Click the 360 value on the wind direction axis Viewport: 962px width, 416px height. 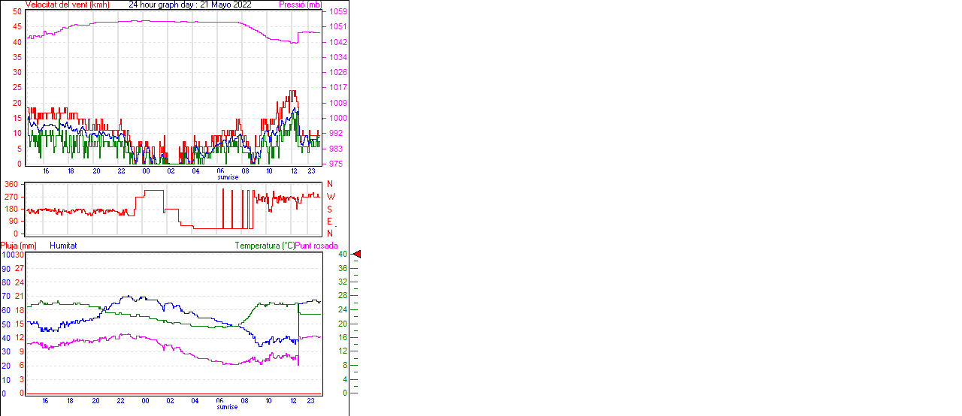tap(11, 184)
